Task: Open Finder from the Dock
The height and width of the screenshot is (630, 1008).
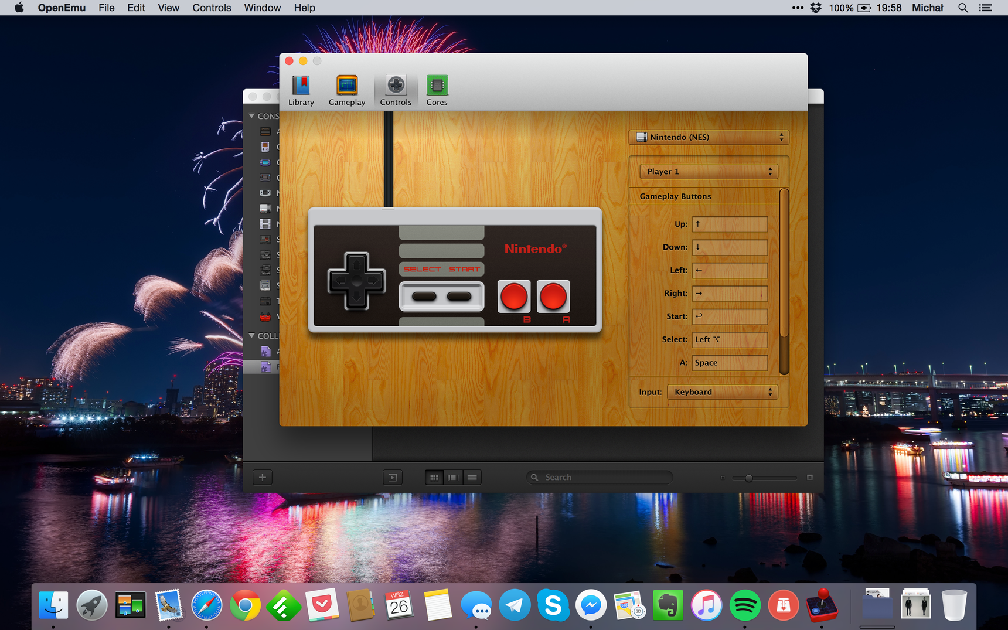Action: point(53,605)
